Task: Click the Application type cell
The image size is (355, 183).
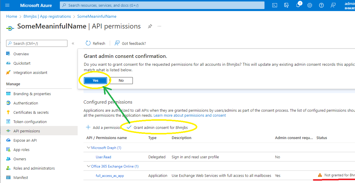Action: 158,175
